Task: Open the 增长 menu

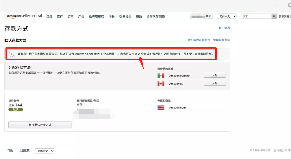Action: tap(112, 16)
